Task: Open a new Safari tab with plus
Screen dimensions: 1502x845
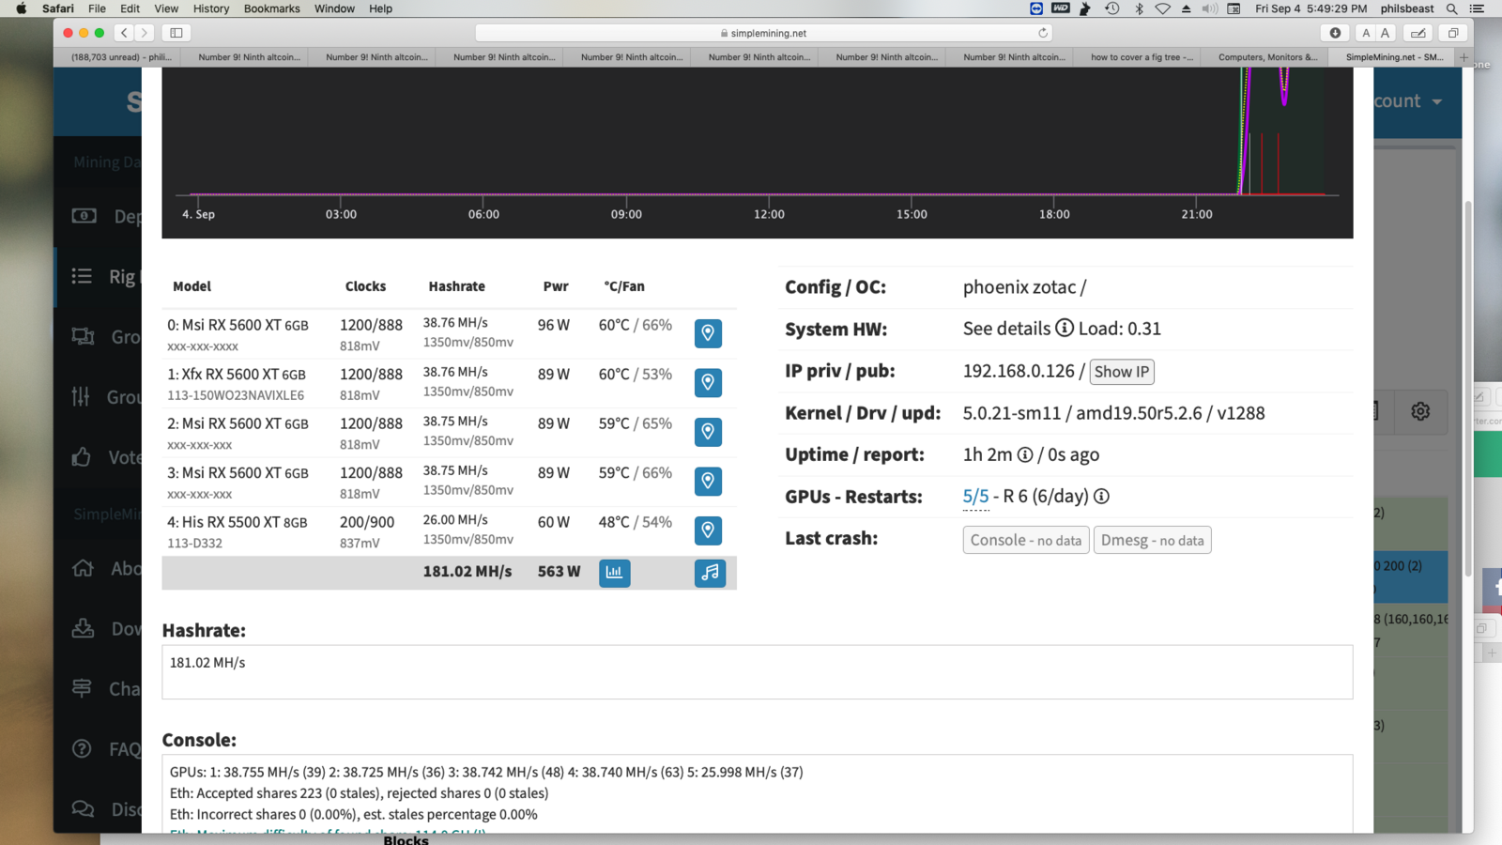Action: point(1464,57)
